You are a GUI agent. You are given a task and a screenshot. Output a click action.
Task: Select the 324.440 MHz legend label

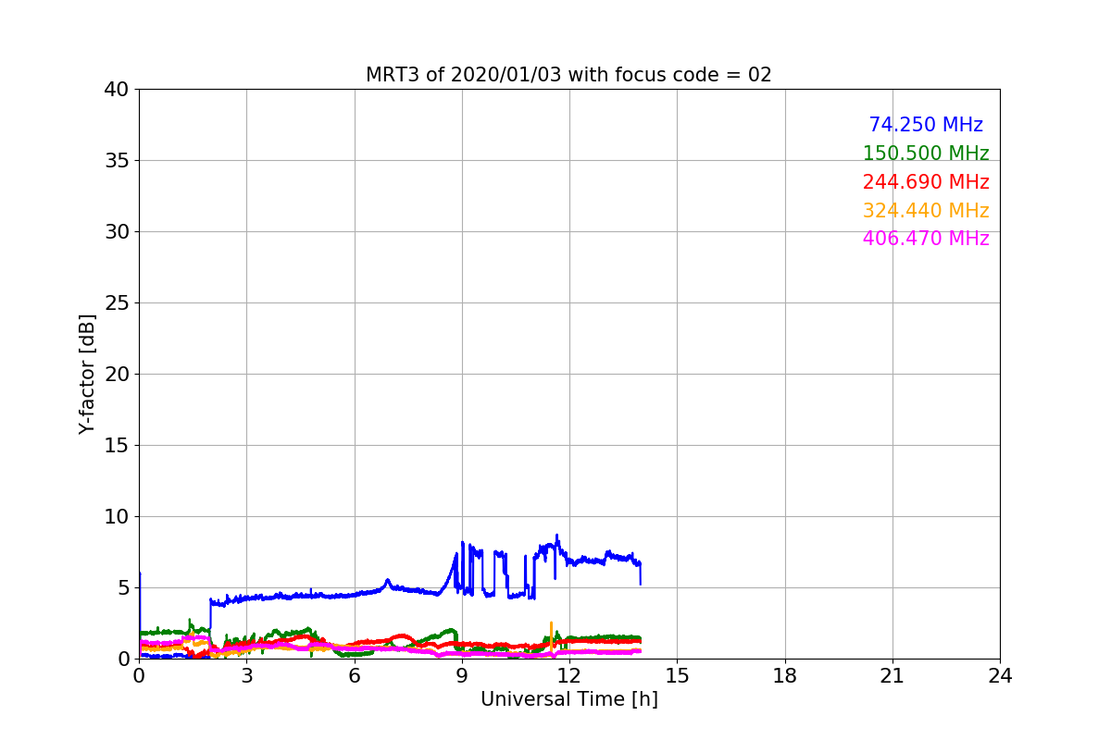click(x=926, y=211)
